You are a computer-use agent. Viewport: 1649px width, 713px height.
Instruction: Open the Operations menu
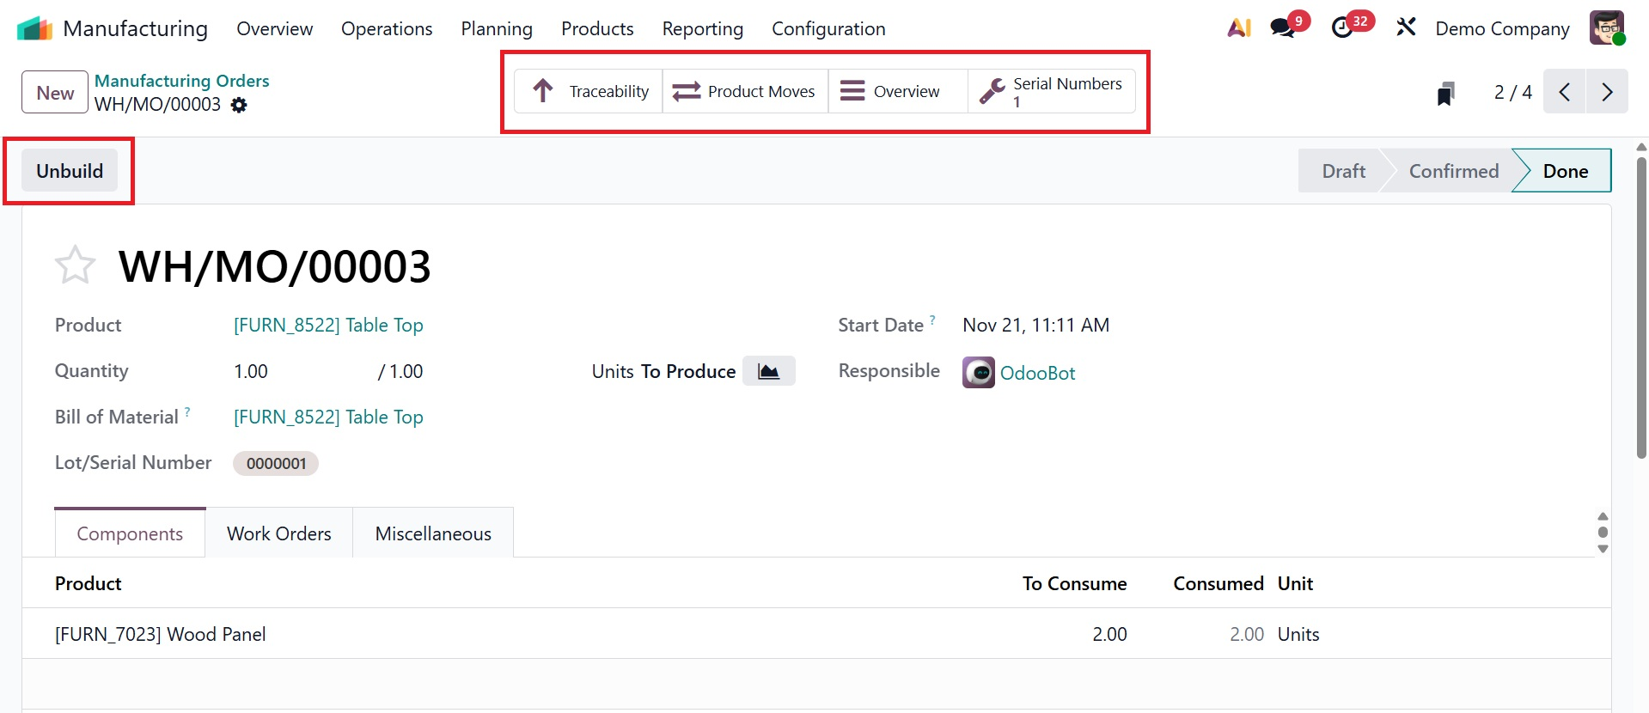(x=387, y=28)
